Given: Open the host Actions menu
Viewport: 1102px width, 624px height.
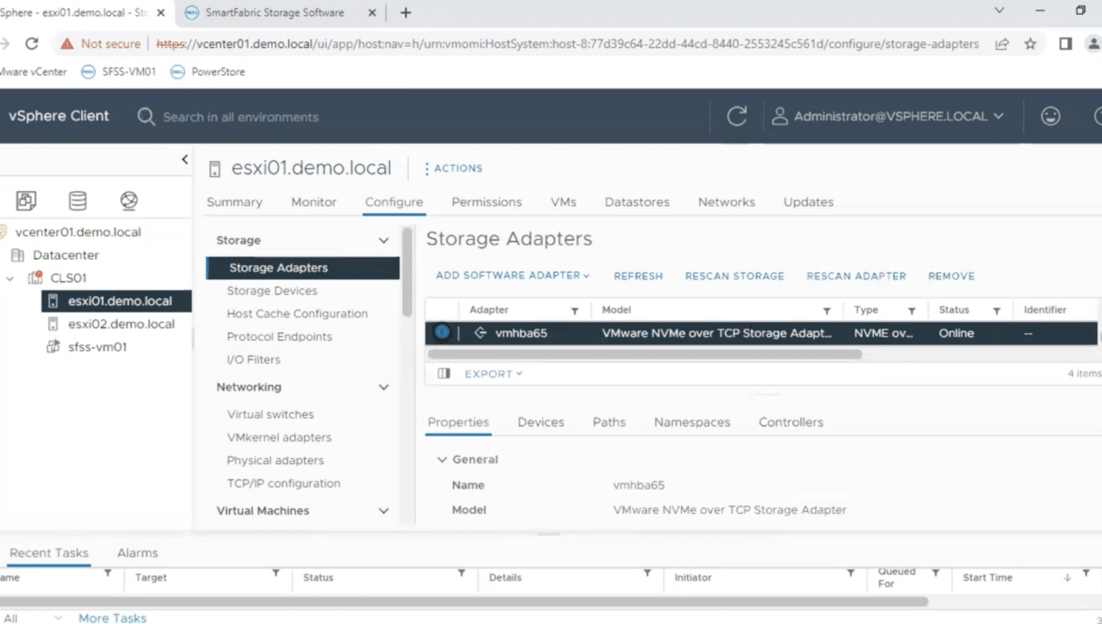Looking at the screenshot, I should (453, 168).
